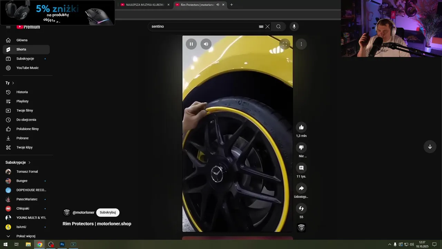Viewport: 442px width, 249px height.
Task: Open Playlisty in the sidebar
Action: pos(26,101)
